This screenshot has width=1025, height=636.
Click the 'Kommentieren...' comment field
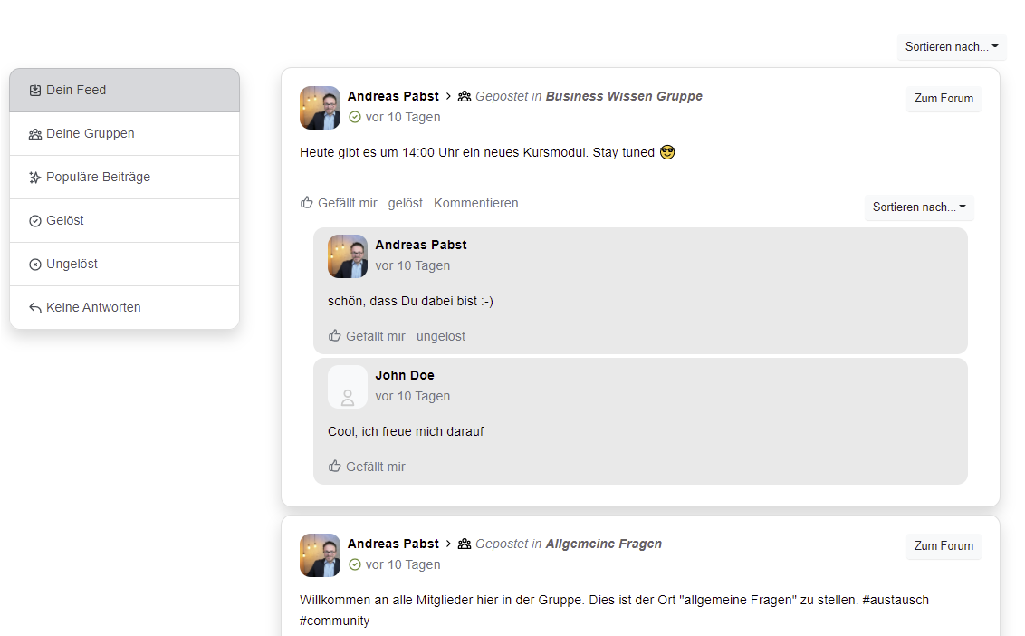481,204
